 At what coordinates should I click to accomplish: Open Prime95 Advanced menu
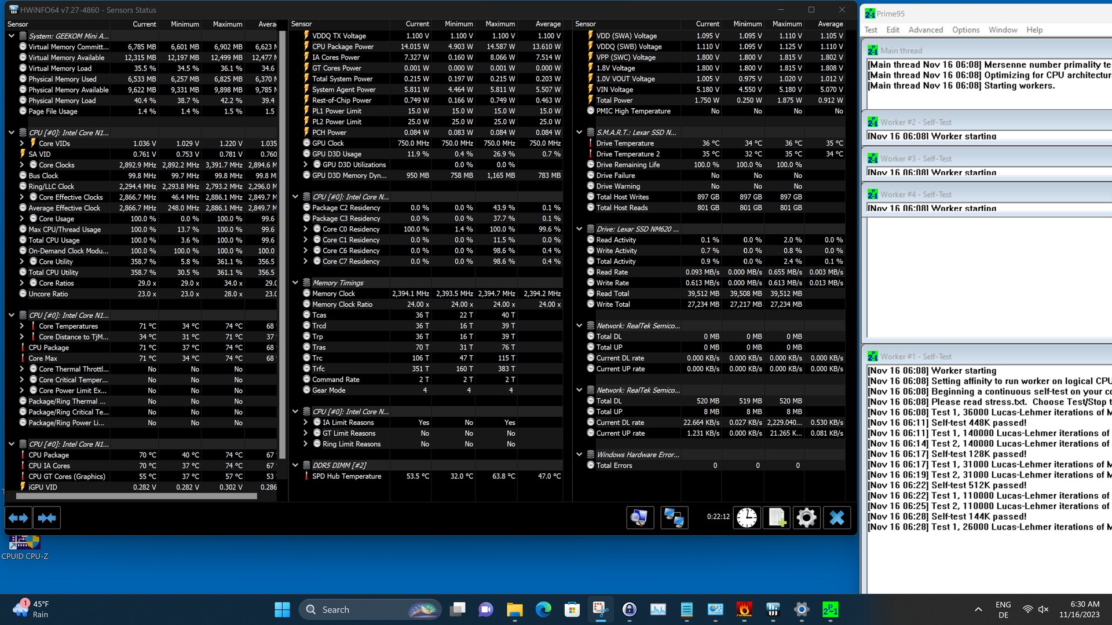point(925,30)
